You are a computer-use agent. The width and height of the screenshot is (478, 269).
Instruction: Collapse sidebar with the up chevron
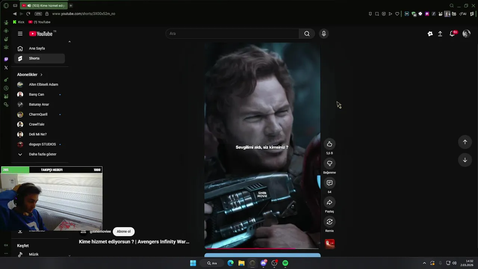click(x=69, y=42)
